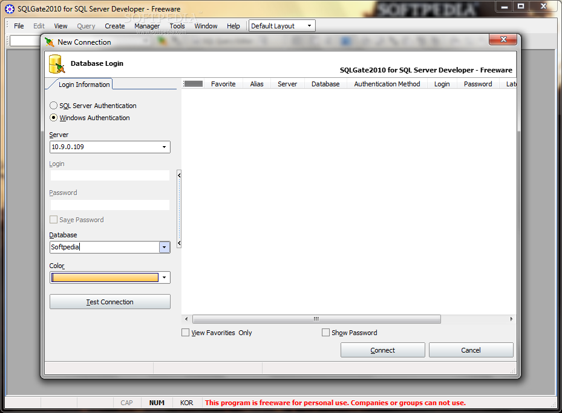
Task: Click the Connect button
Action: pos(382,350)
